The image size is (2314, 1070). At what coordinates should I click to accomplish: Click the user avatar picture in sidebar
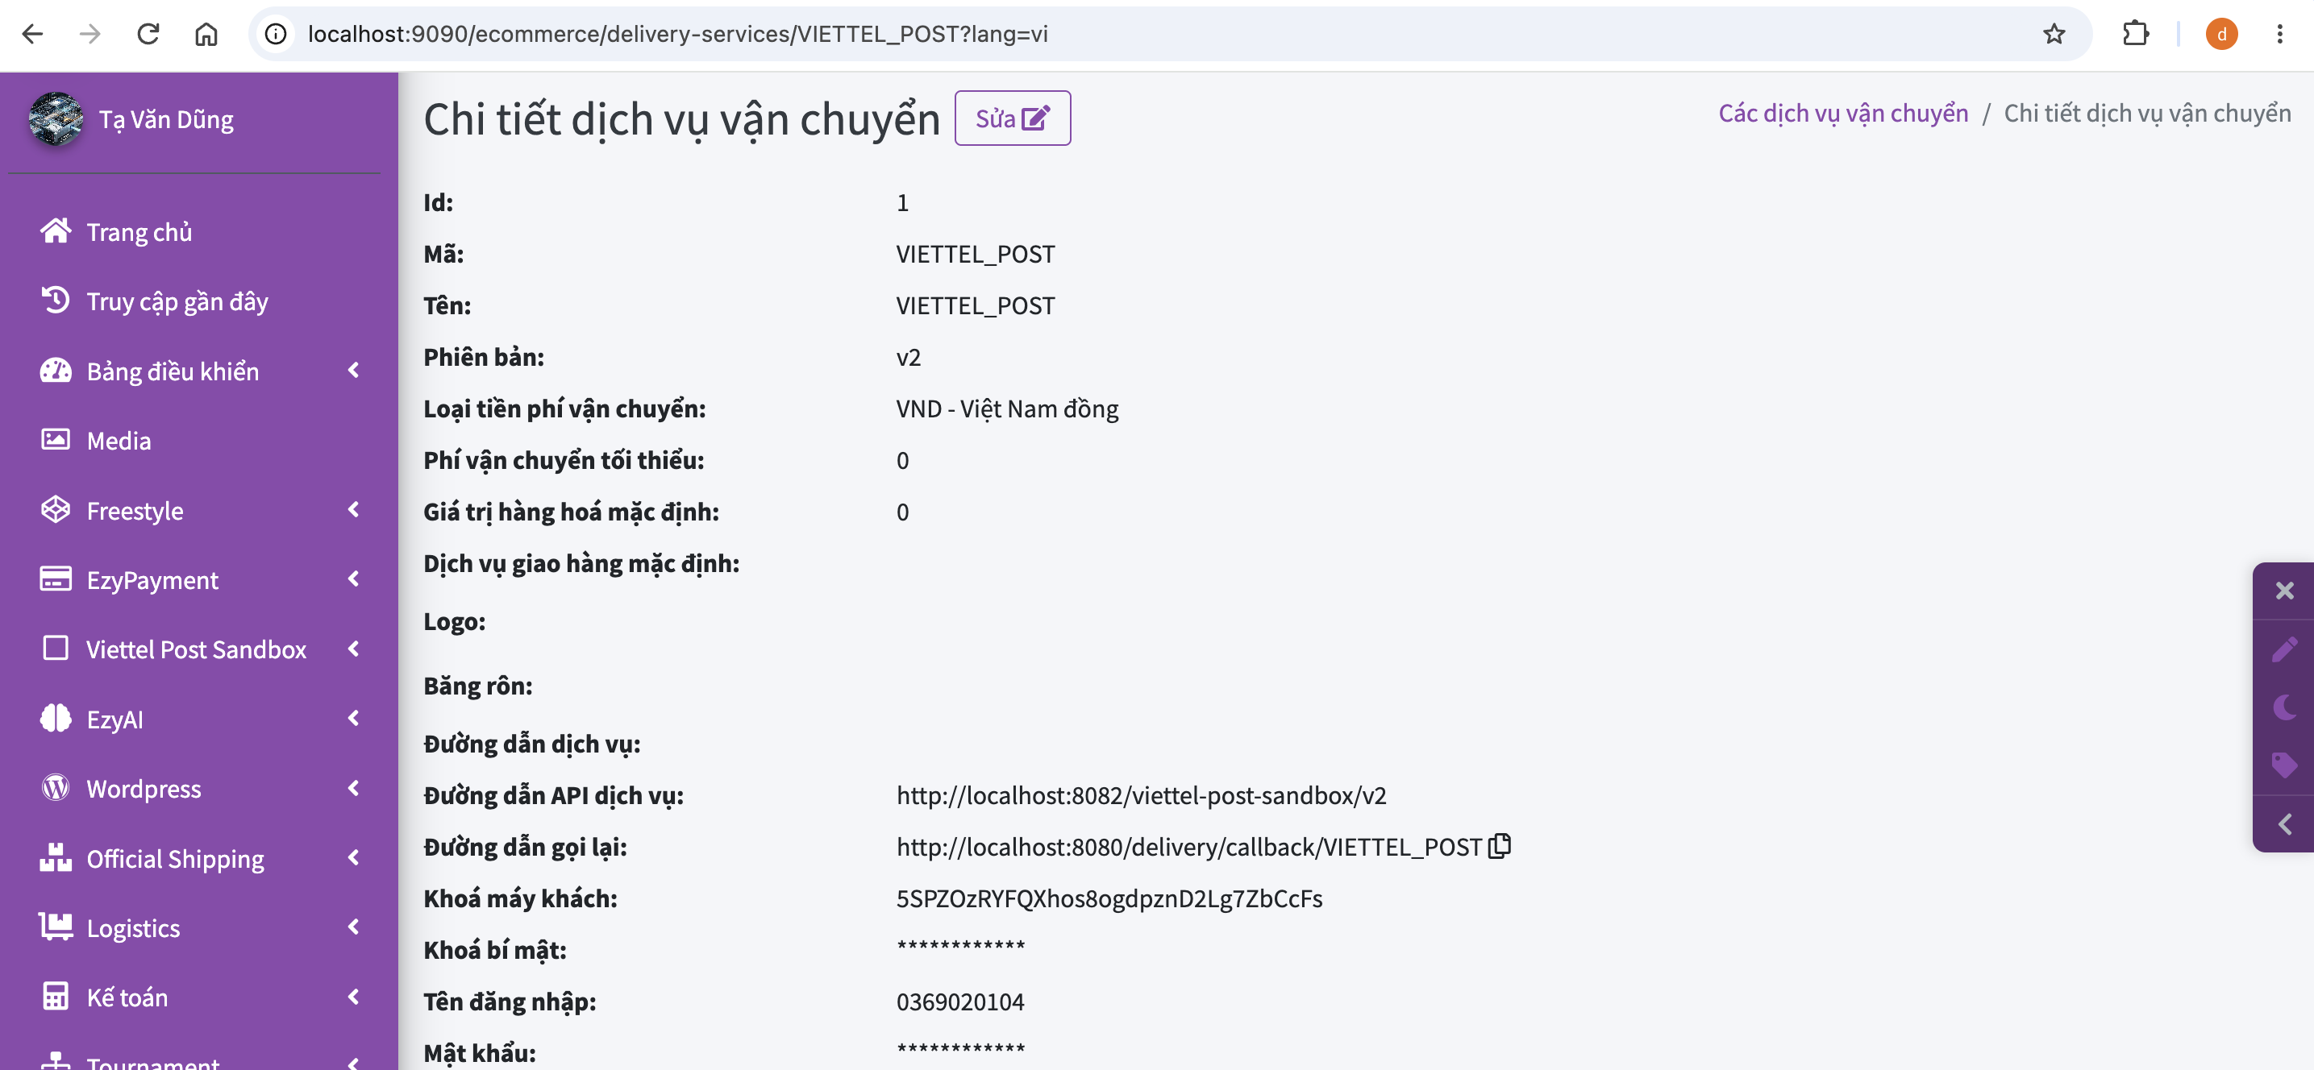click(x=56, y=118)
